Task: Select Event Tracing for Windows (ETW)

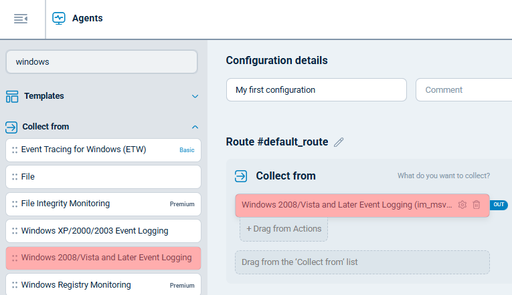Action: pos(84,150)
